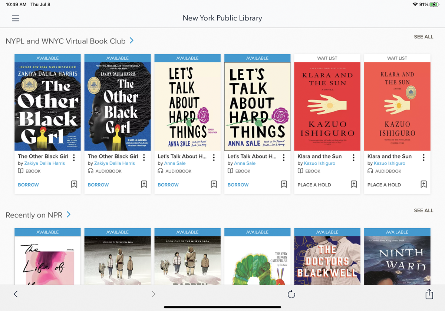Tap the "AVAILABLE" banner above The Doctors Blackwell
This screenshot has height=311, width=445.
pyautogui.click(x=327, y=232)
